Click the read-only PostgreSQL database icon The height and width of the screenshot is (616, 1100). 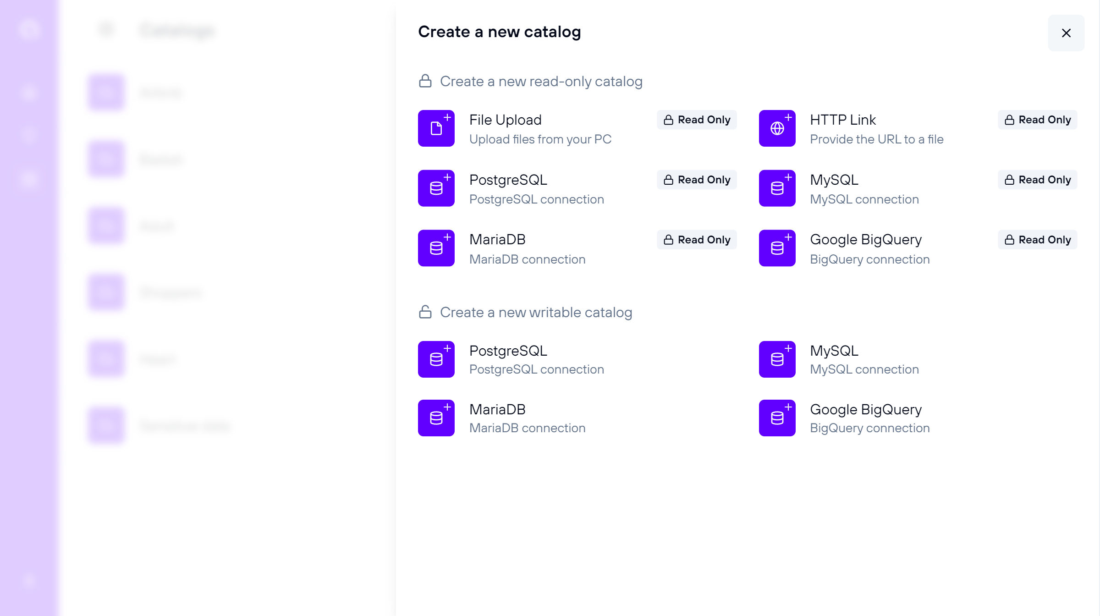pos(436,188)
